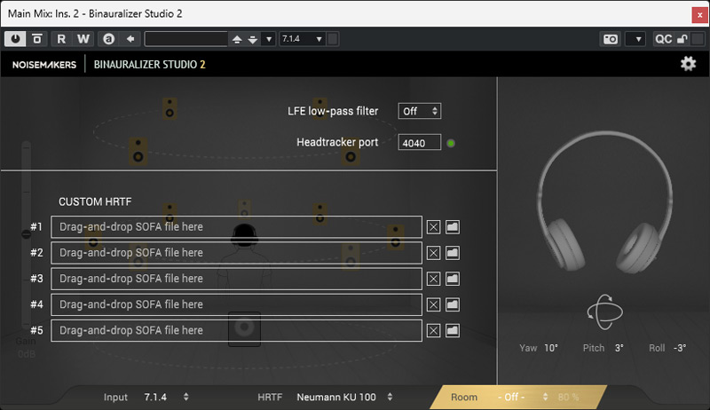Select the Room tab at bottom
Viewport: 710px width, 410px height.
coord(464,397)
